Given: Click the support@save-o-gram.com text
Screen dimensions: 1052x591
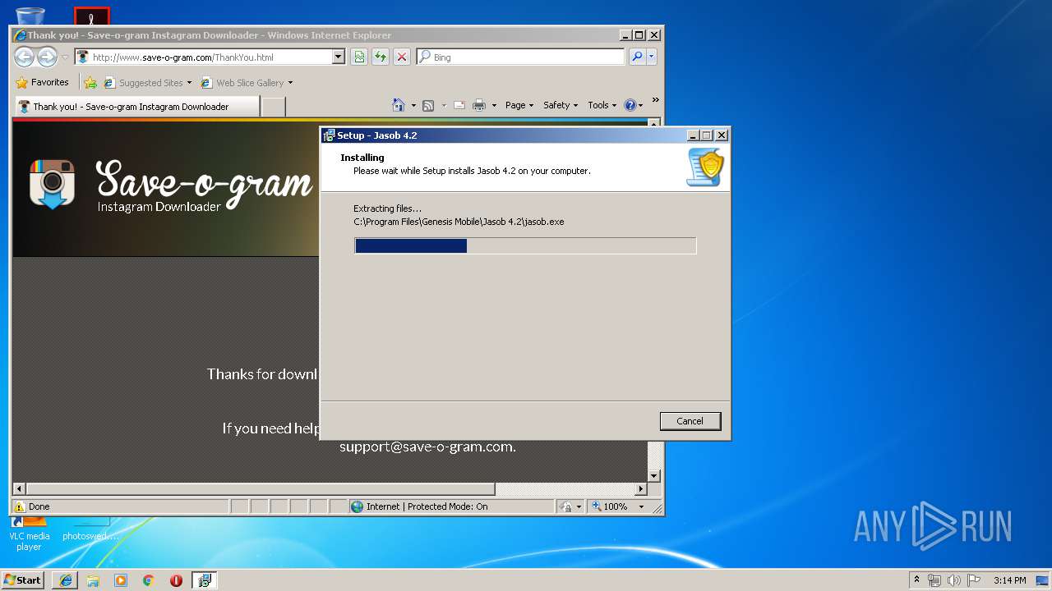Looking at the screenshot, I should (427, 447).
